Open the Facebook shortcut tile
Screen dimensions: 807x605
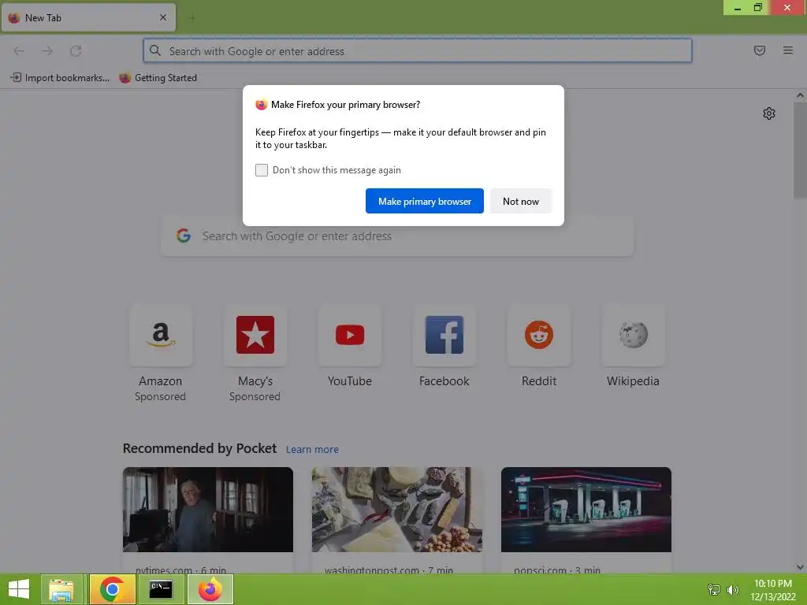444,335
